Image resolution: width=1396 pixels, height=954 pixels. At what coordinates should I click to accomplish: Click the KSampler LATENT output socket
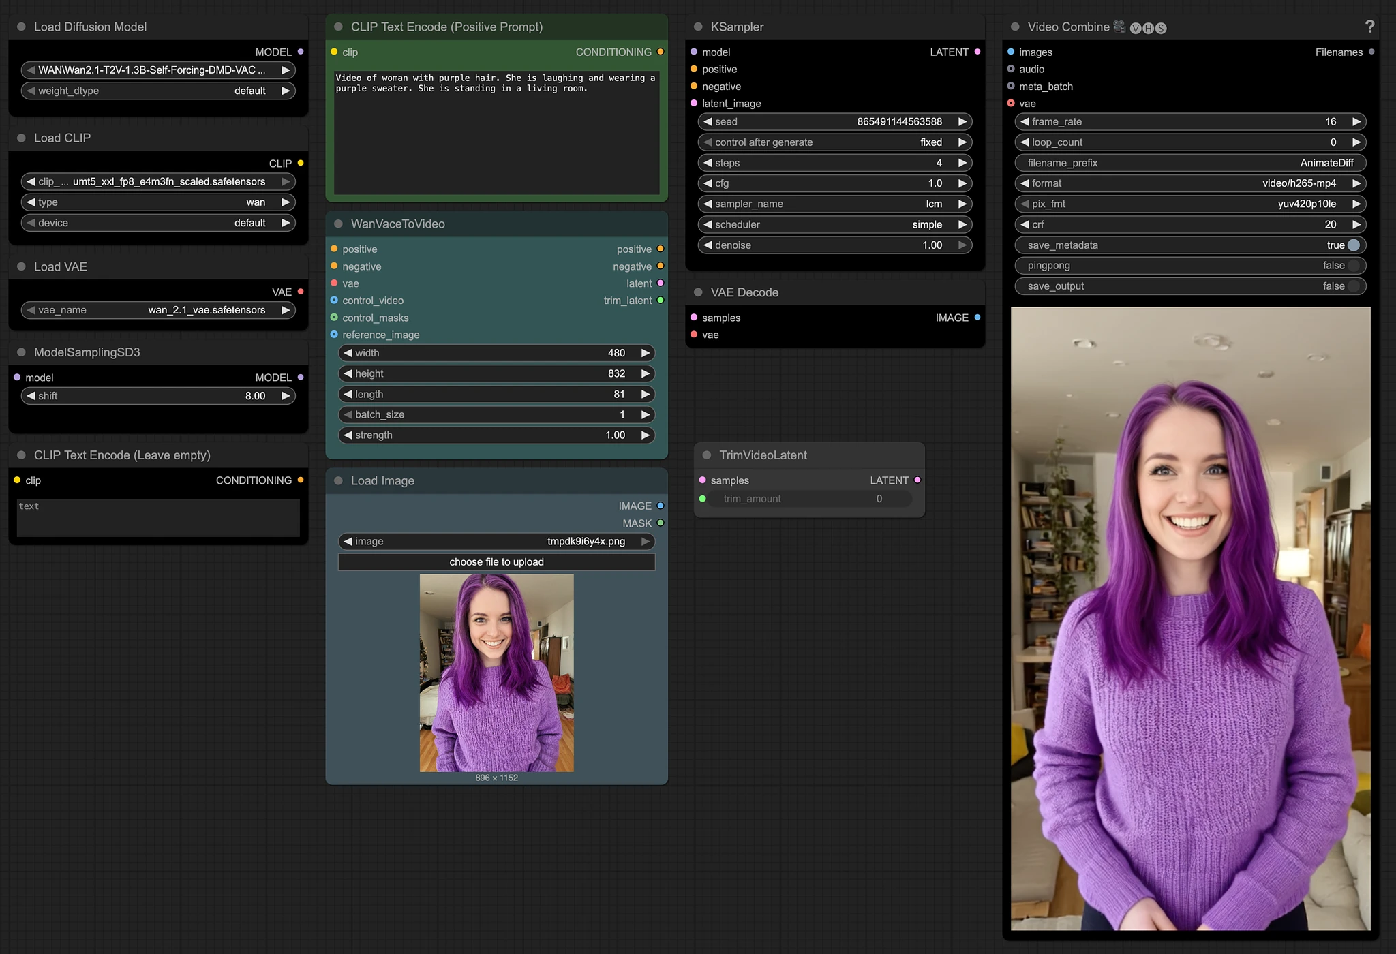click(977, 52)
